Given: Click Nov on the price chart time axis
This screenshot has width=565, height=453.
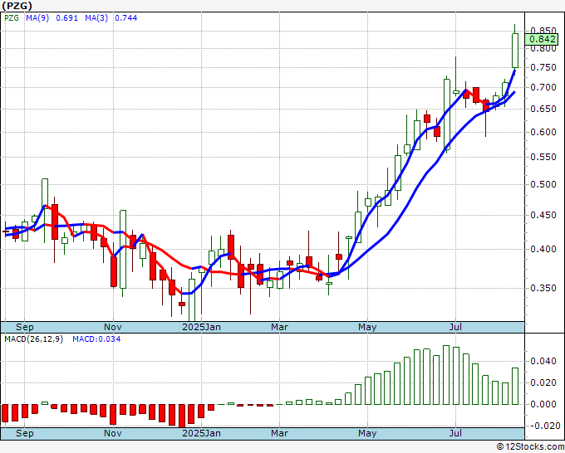Looking at the screenshot, I should click(x=113, y=327).
